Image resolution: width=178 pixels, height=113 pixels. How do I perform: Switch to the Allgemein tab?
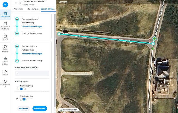click(x=18, y=9)
